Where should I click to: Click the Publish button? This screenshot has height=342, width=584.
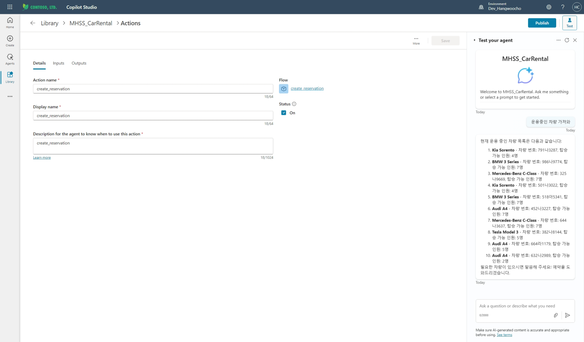tap(542, 23)
